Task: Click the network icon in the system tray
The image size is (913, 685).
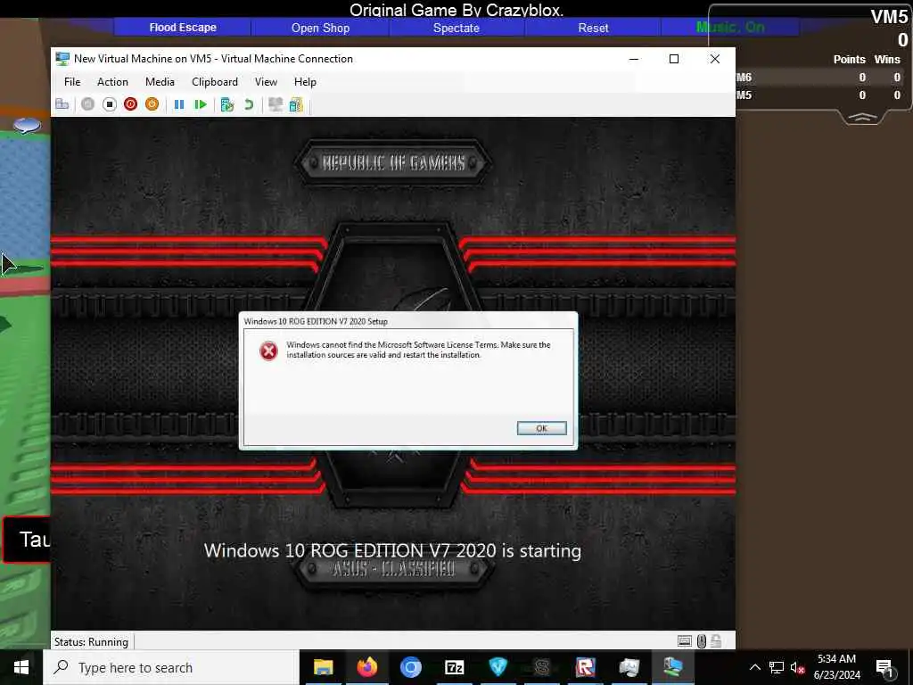Action: click(777, 667)
